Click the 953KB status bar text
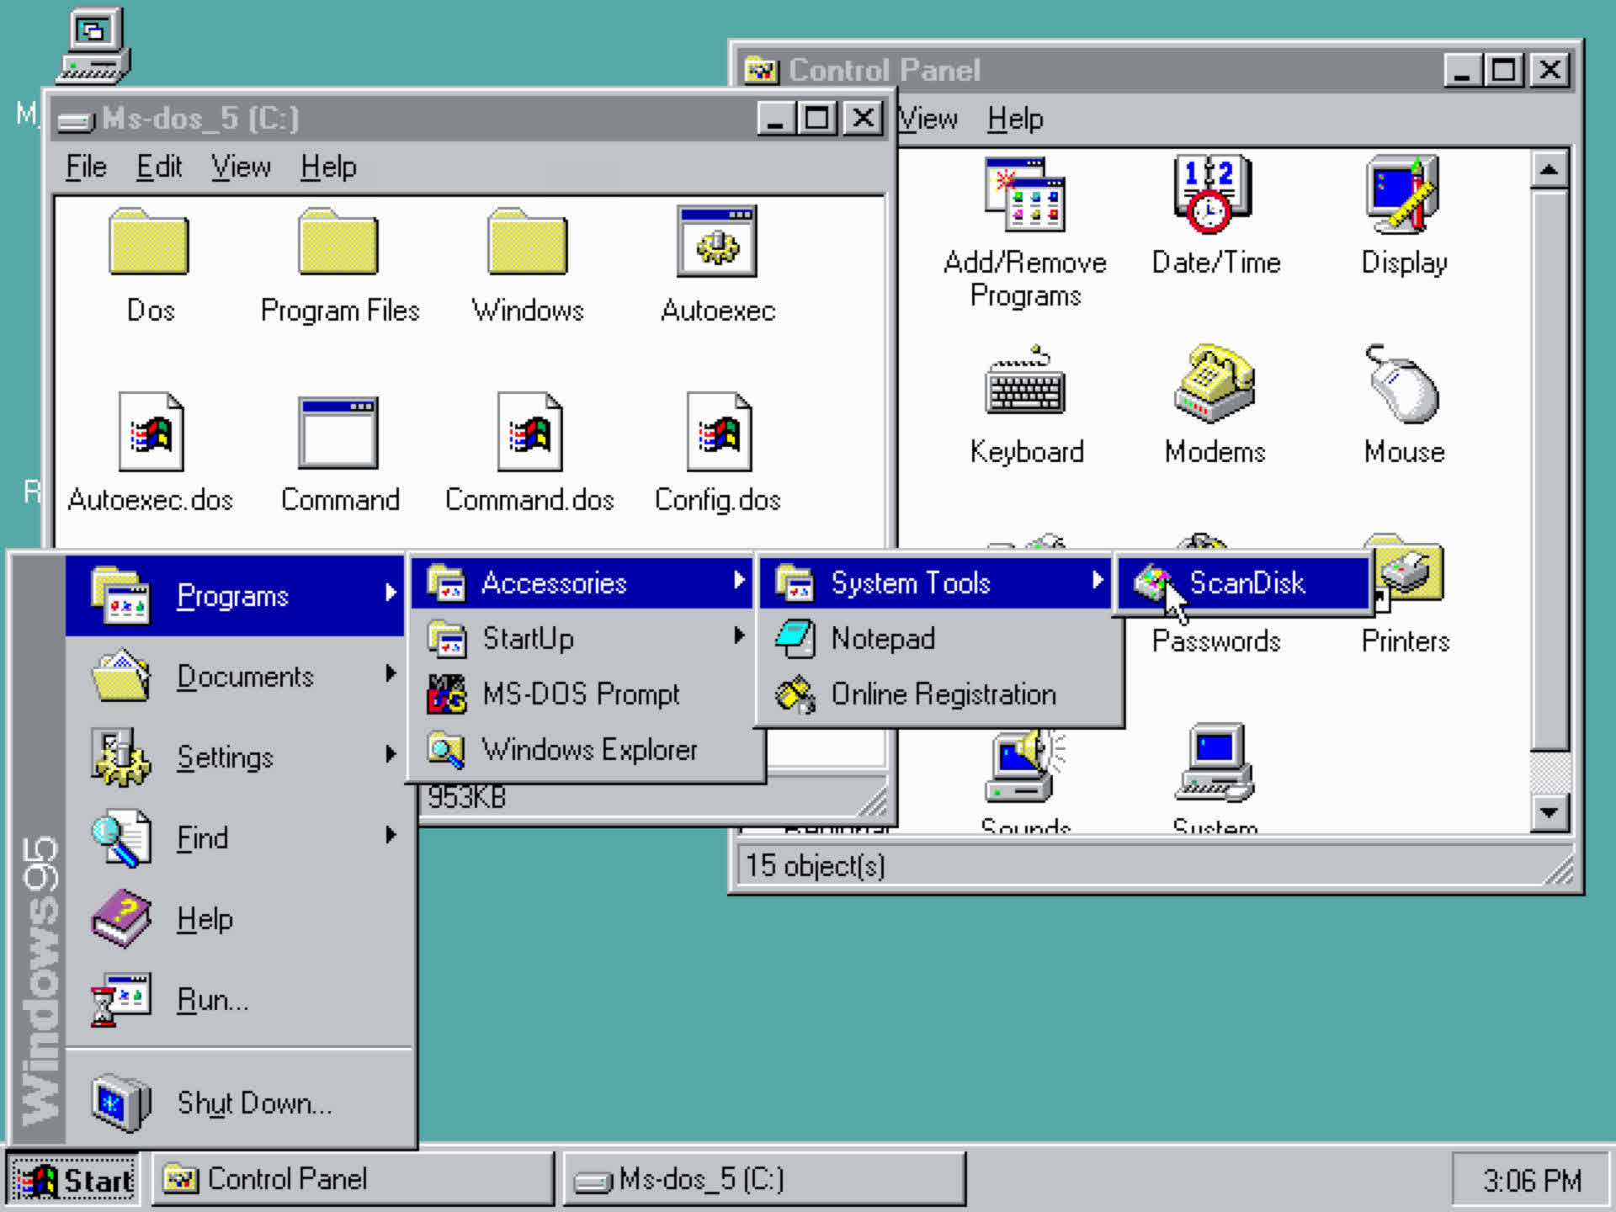 [x=467, y=796]
